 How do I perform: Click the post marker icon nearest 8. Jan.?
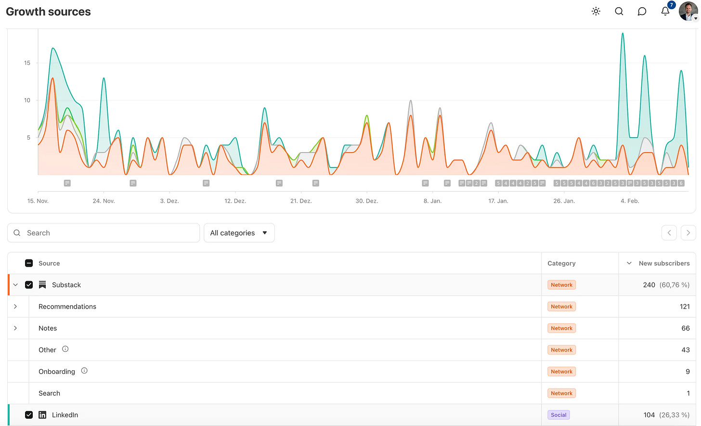425,183
